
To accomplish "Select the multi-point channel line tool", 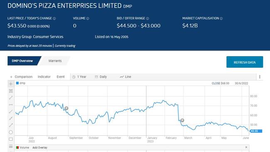I will click(x=11, y=118).
